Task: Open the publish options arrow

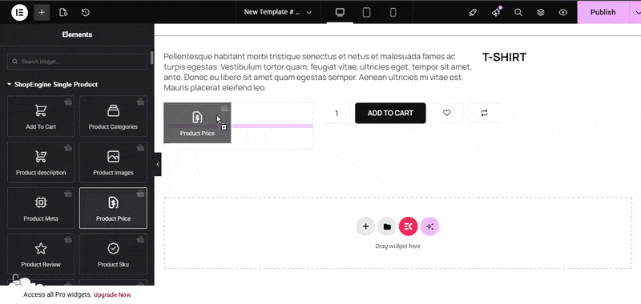Action: pos(635,12)
